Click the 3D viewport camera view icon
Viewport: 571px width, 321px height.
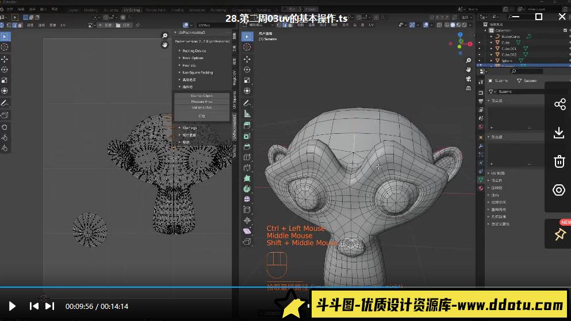pyautogui.click(x=468, y=79)
